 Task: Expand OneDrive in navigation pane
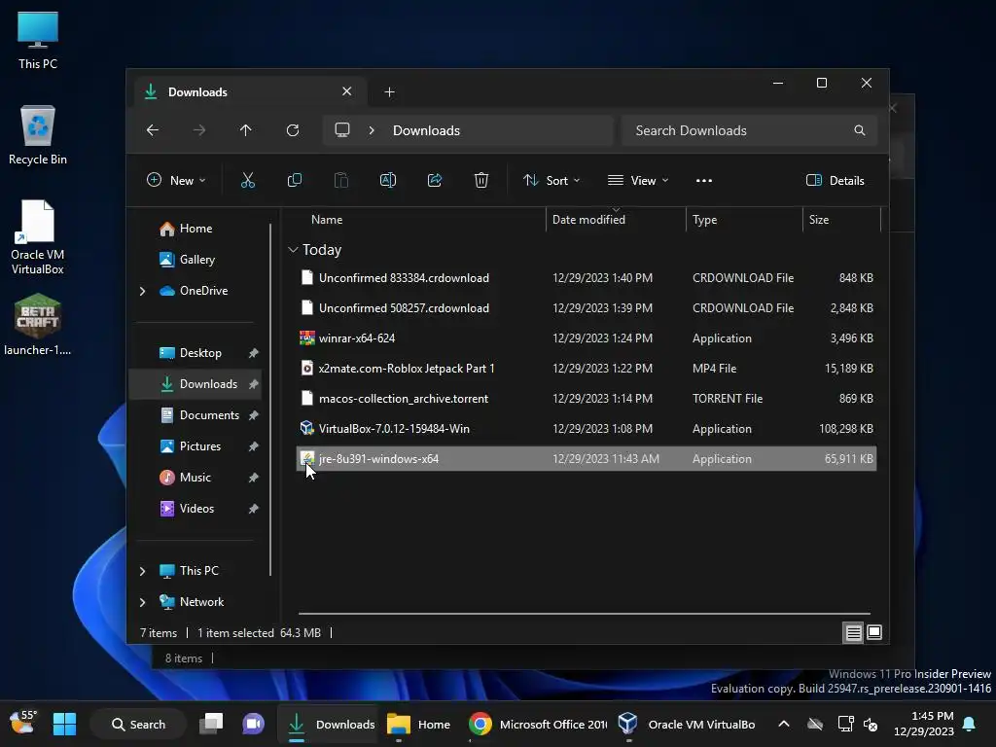click(x=142, y=291)
